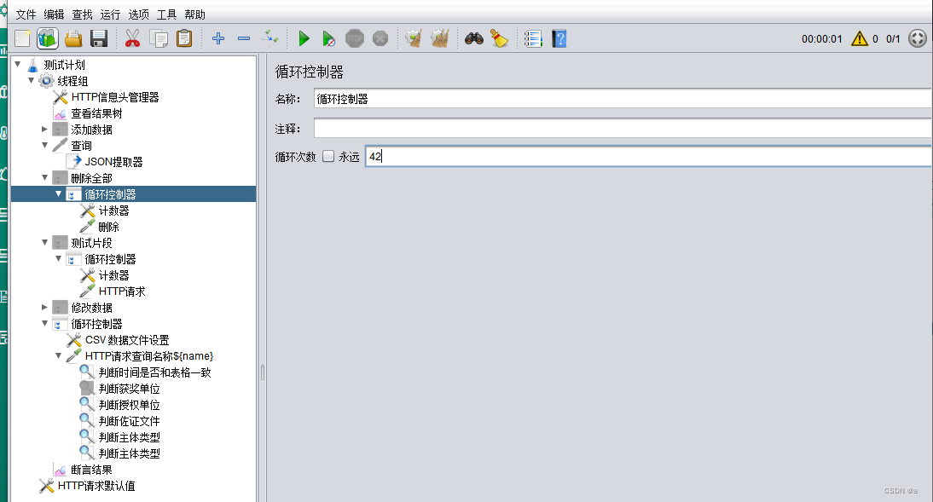Select 判断佐证文件 assertion

pyautogui.click(x=129, y=421)
